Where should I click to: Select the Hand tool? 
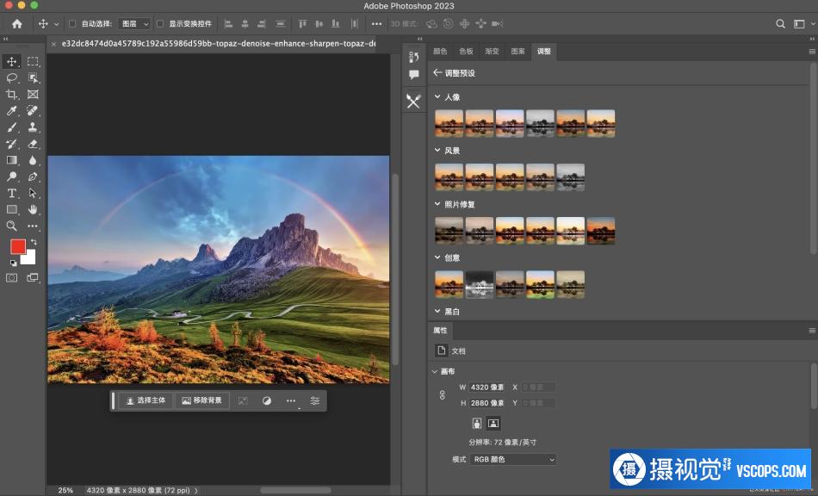pos(33,209)
